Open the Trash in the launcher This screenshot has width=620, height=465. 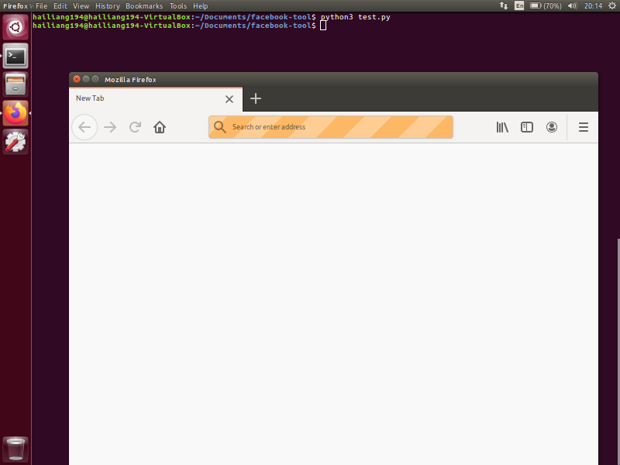[x=15, y=449]
